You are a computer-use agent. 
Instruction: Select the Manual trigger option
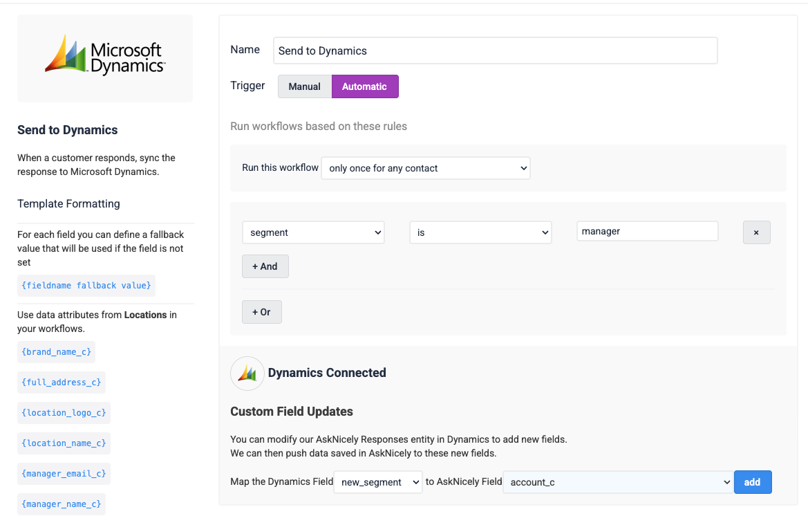pos(305,86)
